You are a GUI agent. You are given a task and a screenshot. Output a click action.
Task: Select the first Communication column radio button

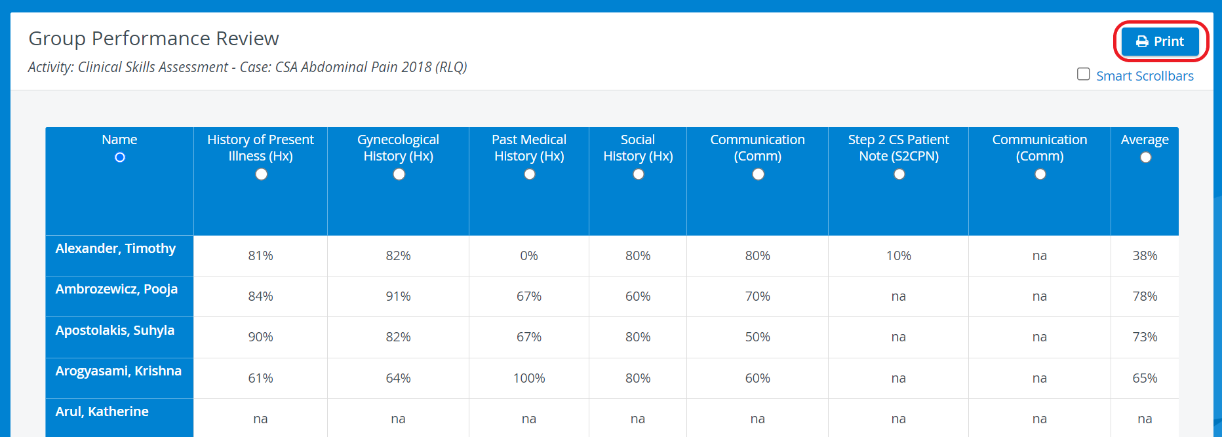[x=758, y=174]
